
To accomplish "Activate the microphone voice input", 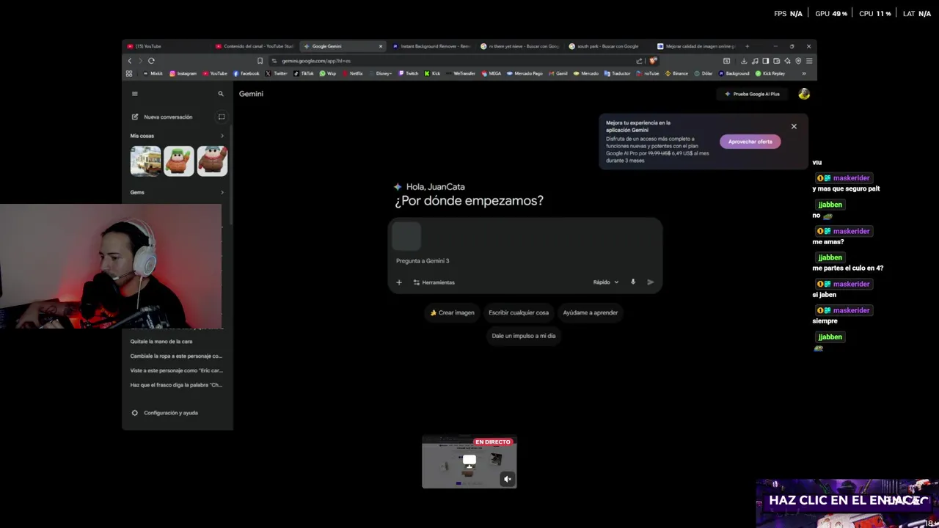I will (x=633, y=282).
